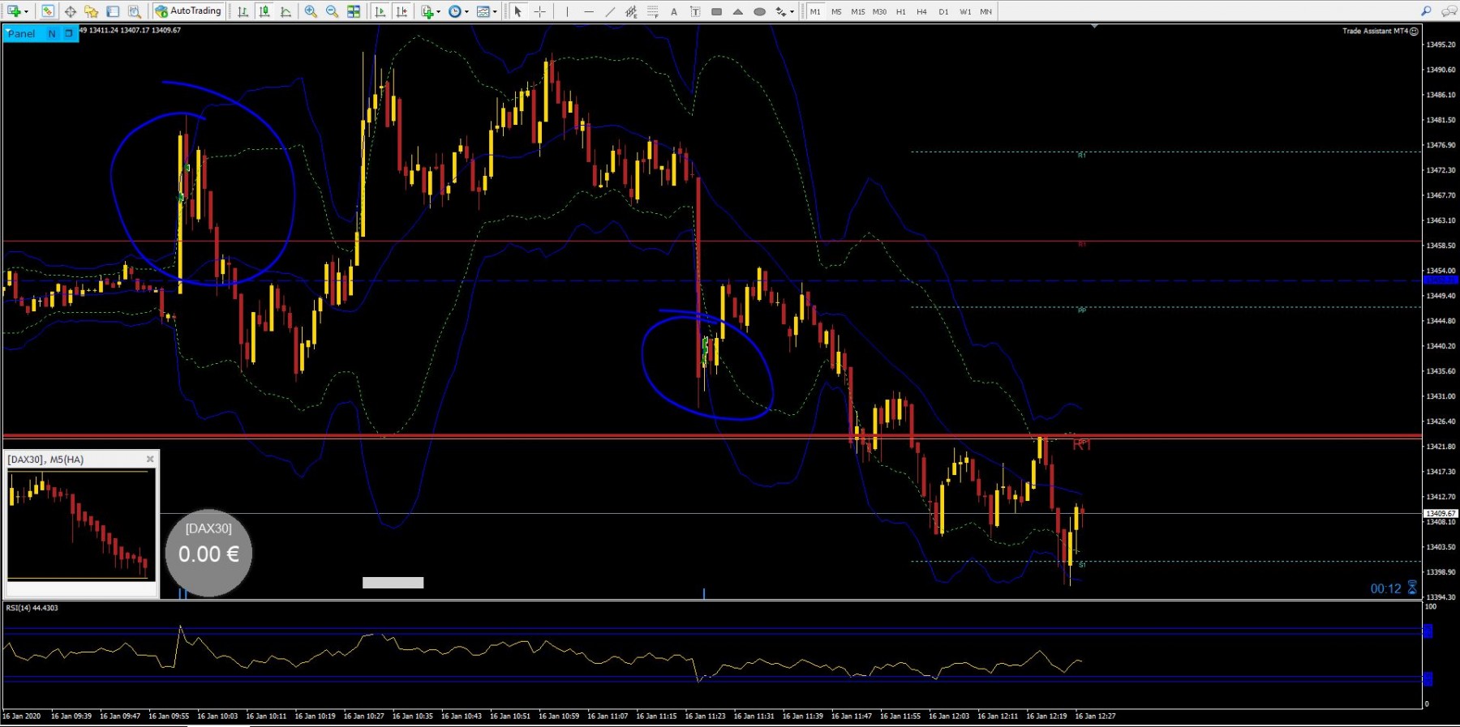Screen dimensions: 1460x727
Task: Switch to M1 timeframe
Action: pos(815,11)
